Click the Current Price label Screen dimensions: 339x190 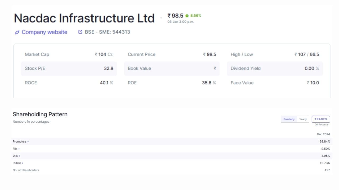coord(141,55)
